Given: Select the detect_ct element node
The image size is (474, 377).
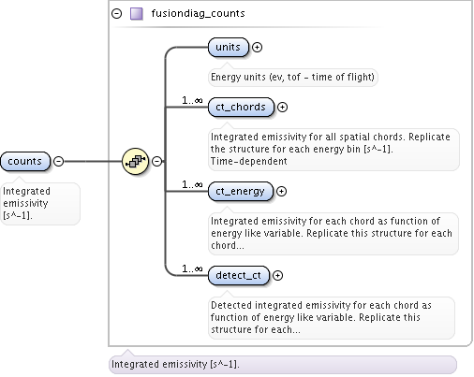Looking at the screenshot, I should [x=239, y=276].
